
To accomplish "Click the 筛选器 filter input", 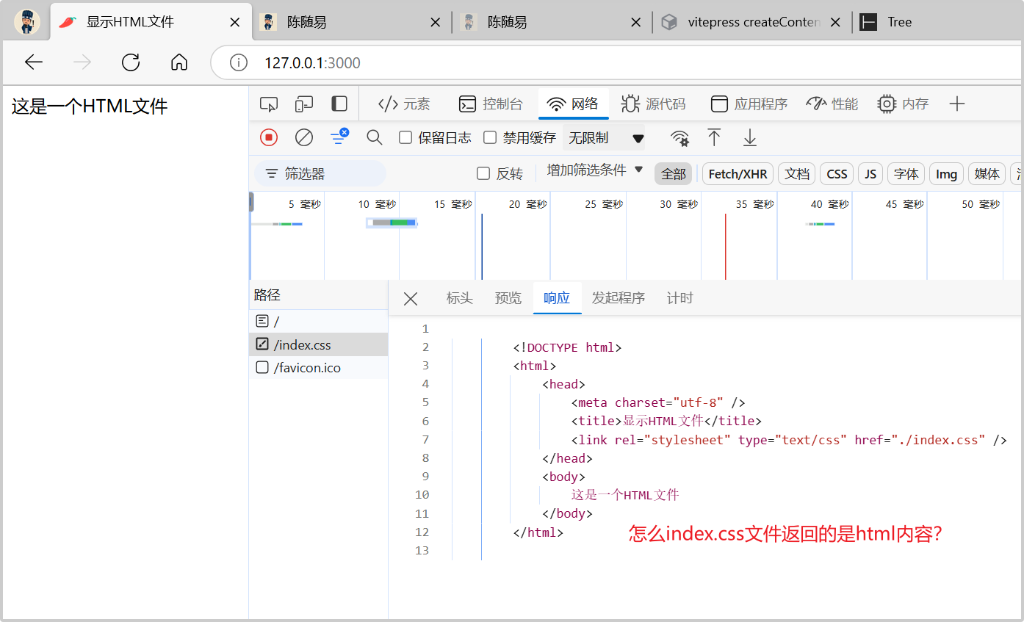I will pyautogui.click(x=320, y=173).
